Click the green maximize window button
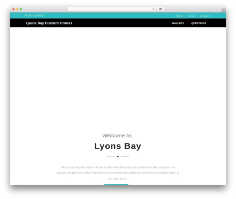236x199 pixels. [x=21, y=9]
